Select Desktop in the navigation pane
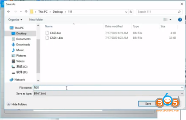186x120 pixels. (21, 33)
